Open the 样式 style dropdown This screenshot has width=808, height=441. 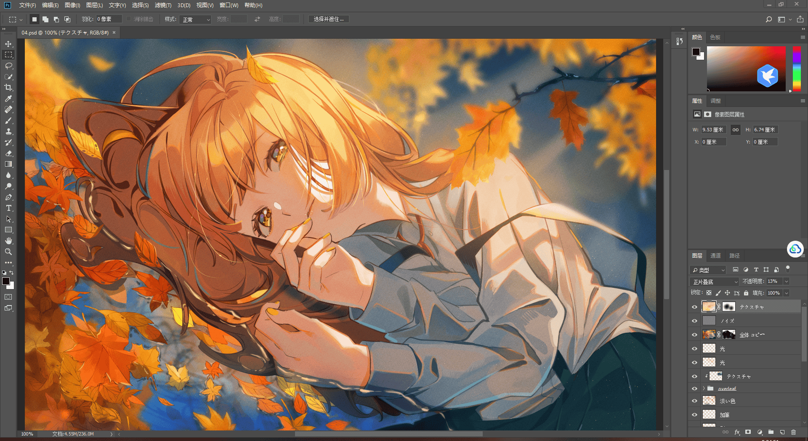pyautogui.click(x=195, y=19)
